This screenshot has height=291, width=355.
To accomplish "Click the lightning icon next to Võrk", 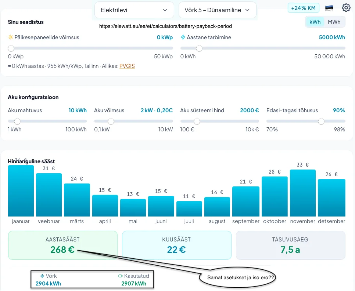I will (42, 276).
